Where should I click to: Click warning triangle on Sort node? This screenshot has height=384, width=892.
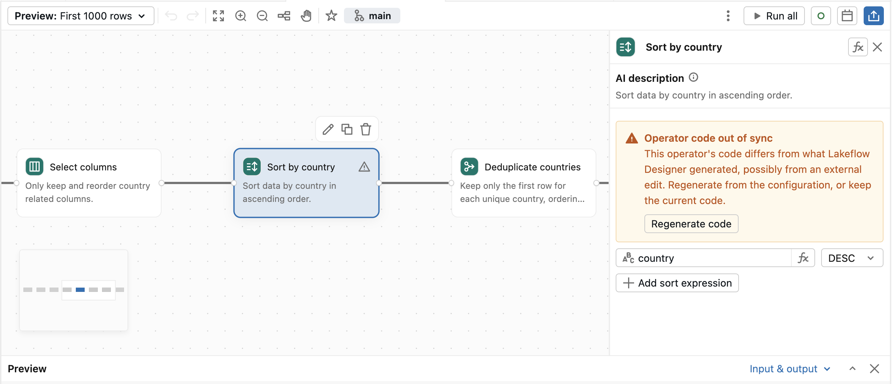pos(364,167)
